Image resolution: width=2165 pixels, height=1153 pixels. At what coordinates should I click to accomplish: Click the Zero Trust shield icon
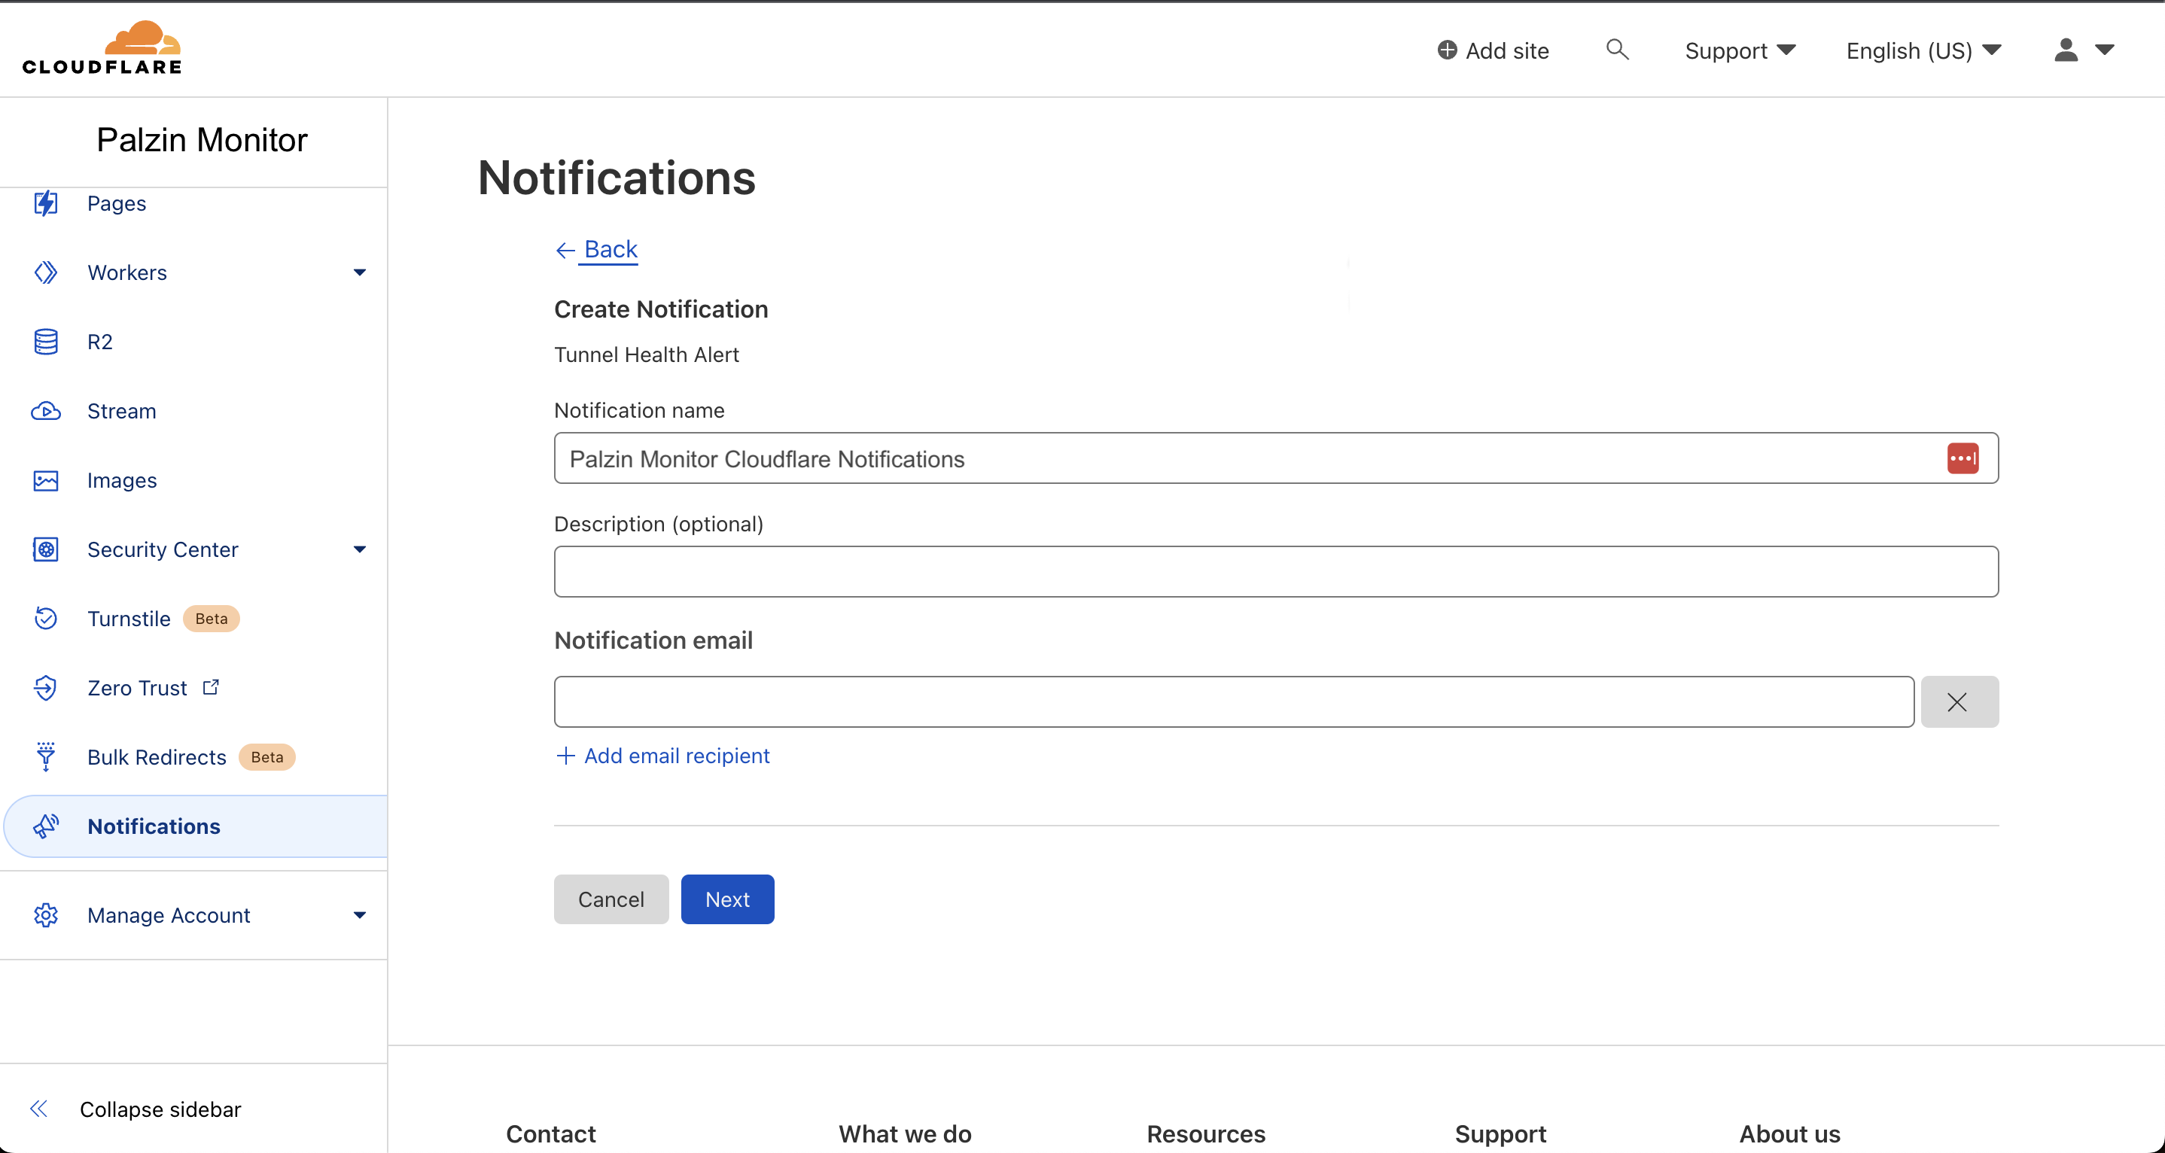45,689
